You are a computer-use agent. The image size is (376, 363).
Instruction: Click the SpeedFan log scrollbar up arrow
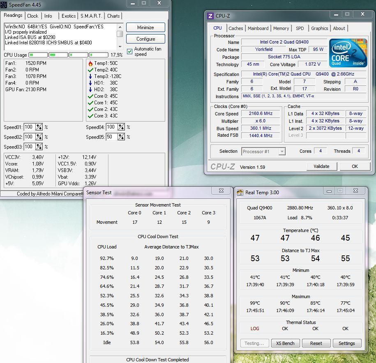click(120, 27)
